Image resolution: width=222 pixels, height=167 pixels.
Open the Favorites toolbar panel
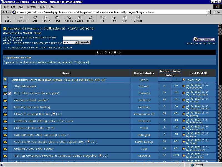[80, 19]
